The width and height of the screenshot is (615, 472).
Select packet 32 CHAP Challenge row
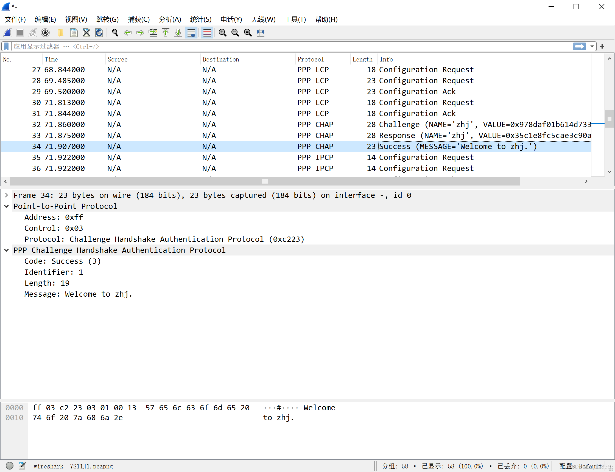pos(296,125)
